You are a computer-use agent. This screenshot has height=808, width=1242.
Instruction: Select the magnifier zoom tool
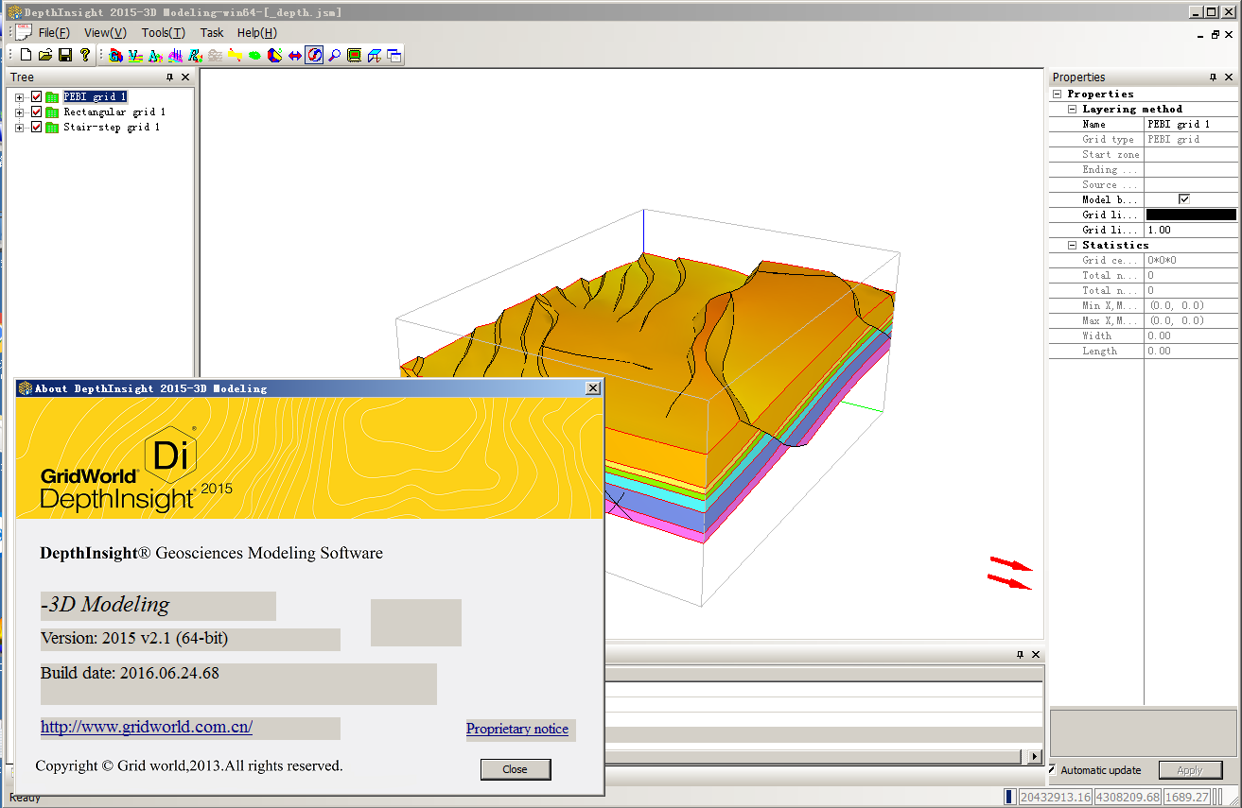tap(334, 56)
